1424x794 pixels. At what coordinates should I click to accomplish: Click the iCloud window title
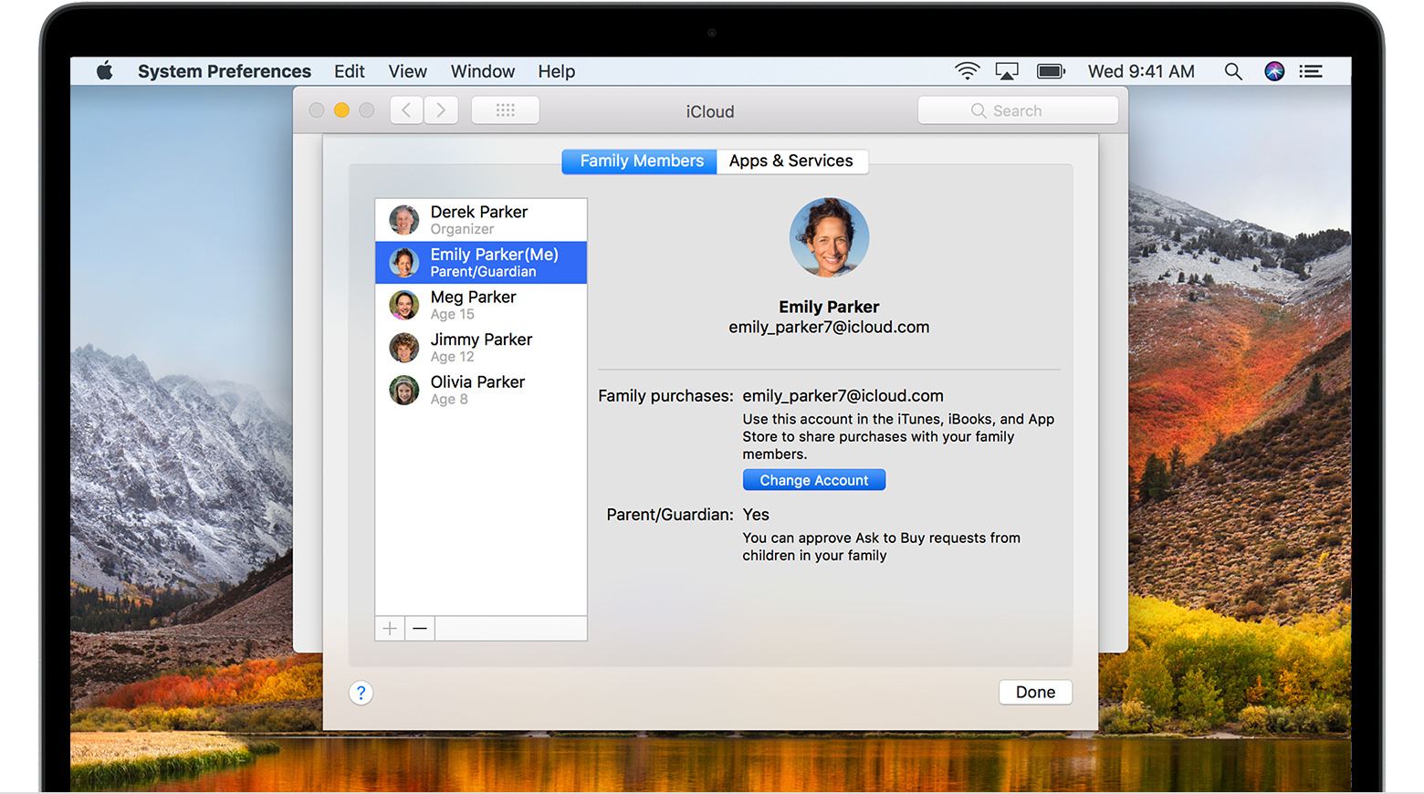point(710,111)
